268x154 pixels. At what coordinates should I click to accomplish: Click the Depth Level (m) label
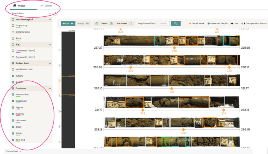pyautogui.click(x=147, y=24)
